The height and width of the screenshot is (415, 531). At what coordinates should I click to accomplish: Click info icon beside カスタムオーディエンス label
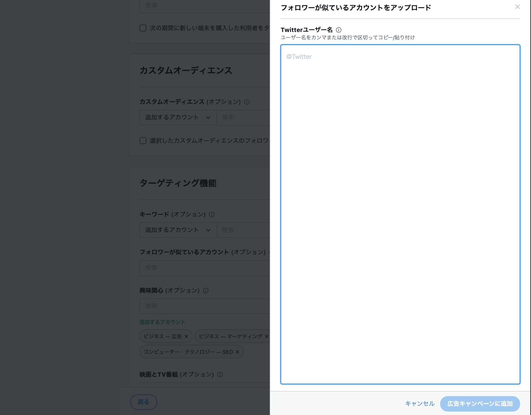pyautogui.click(x=247, y=102)
